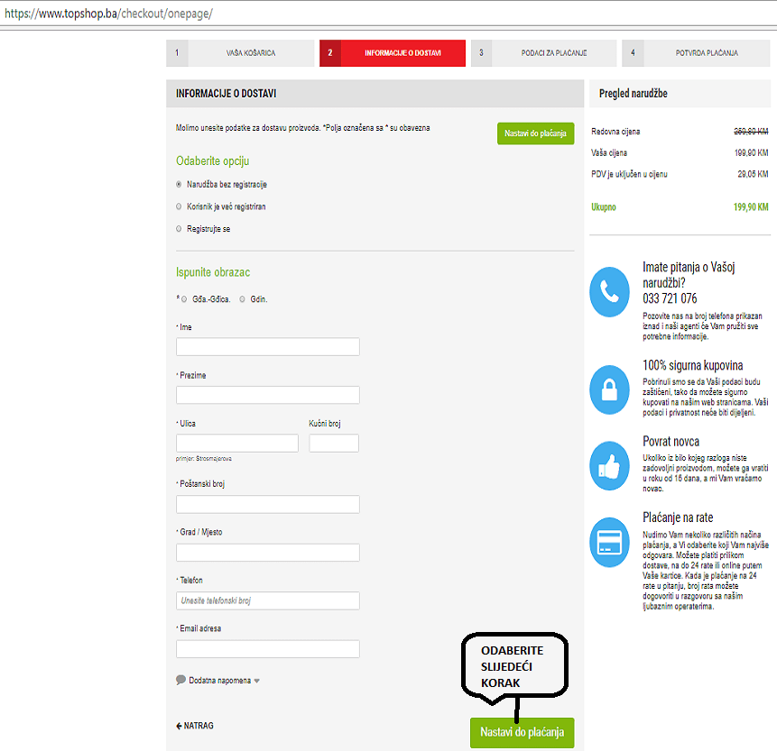Open step 3 Podaci za plaćanje
Screen dimensions: 777x751
pos(543,53)
